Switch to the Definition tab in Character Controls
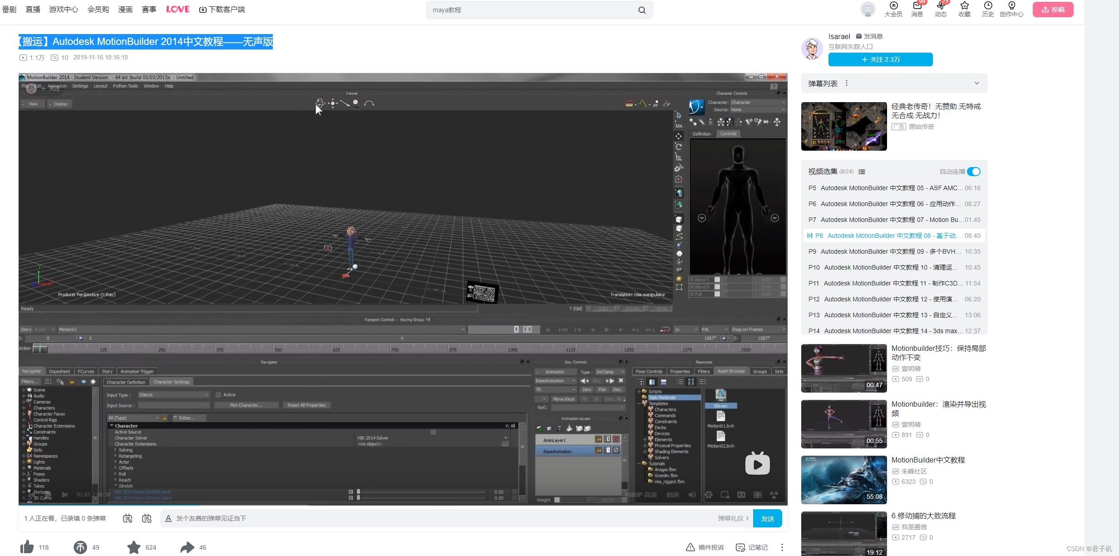1119x556 pixels. [x=701, y=133]
